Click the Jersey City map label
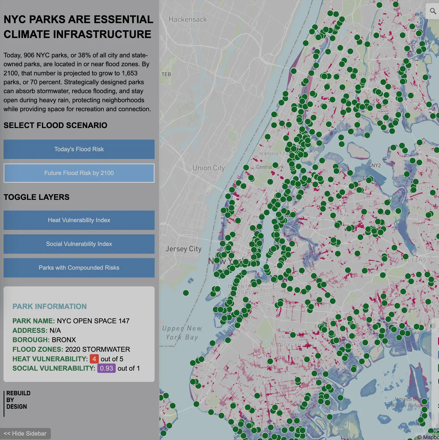439x440 pixels. point(183,249)
